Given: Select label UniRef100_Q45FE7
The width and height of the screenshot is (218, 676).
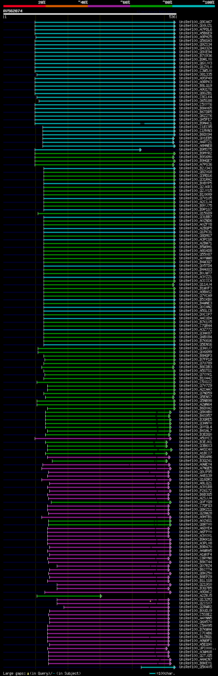Looking at the screenshot, I should [196, 119].
